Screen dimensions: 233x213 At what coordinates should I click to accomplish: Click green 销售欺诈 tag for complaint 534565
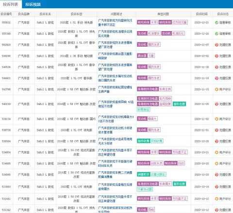[x=151, y=175]
